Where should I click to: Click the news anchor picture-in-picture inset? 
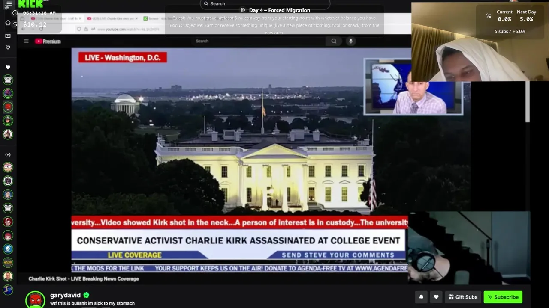(x=413, y=87)
